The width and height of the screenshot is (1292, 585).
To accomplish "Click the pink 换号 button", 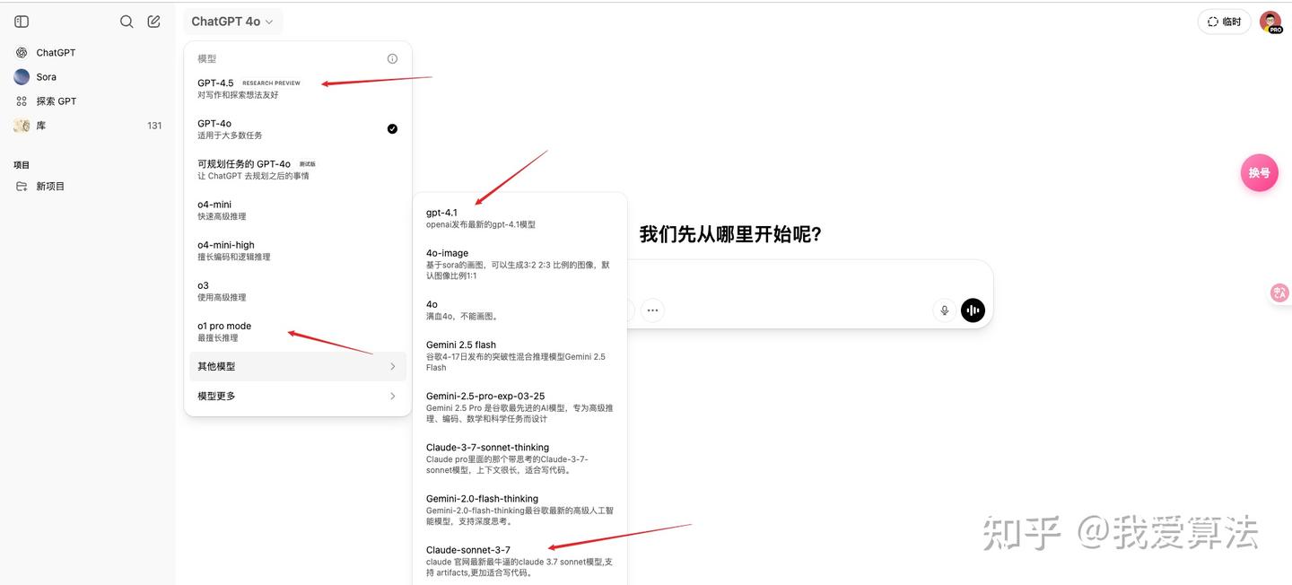I will coord(1260,172).
